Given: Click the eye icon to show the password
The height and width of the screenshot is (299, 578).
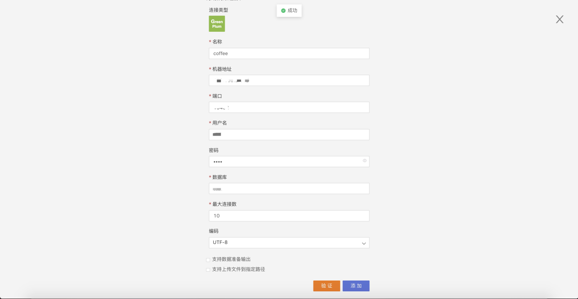Looking at the screenshot, I should pos(364,161).
